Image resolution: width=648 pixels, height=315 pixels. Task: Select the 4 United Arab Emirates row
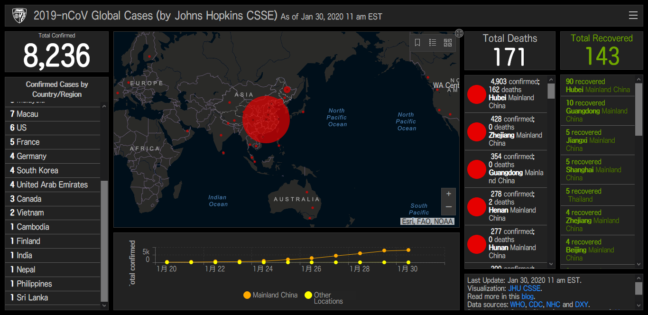tap(53, 185)
